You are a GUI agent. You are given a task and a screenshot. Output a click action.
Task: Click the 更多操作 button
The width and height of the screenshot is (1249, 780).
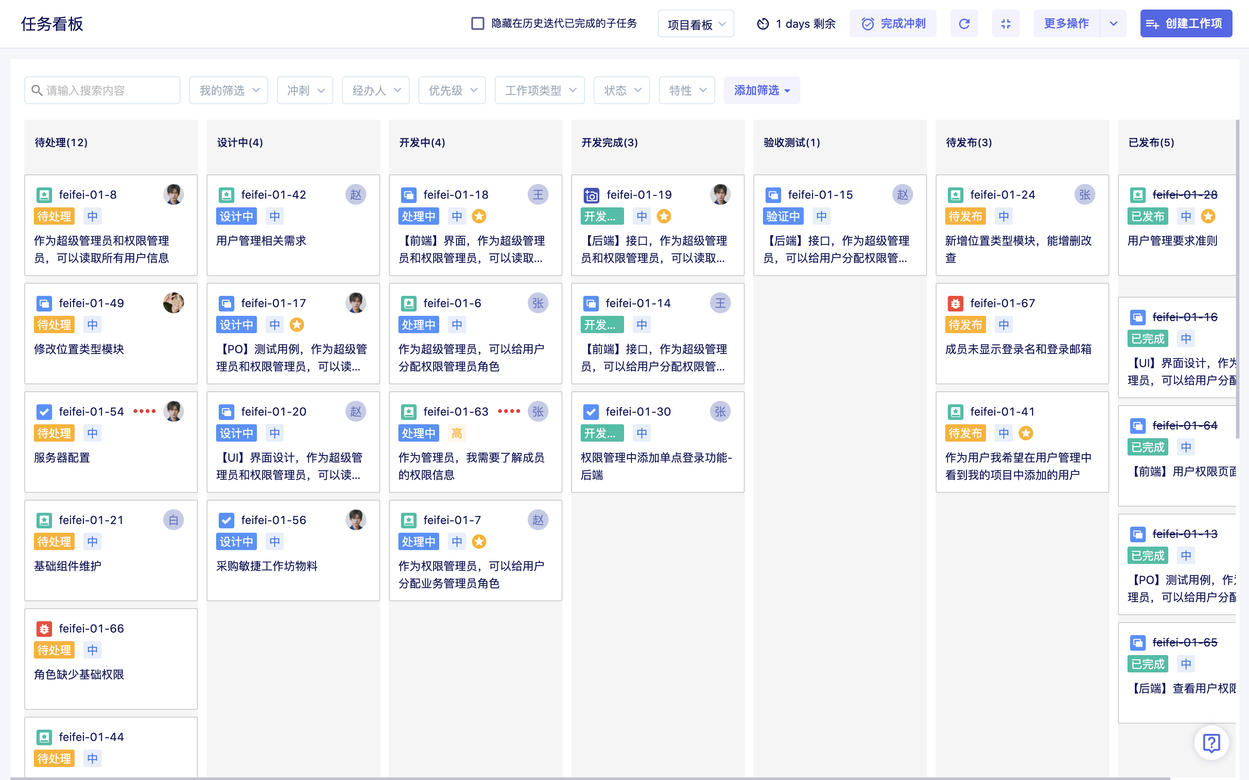coord(1066,24)
